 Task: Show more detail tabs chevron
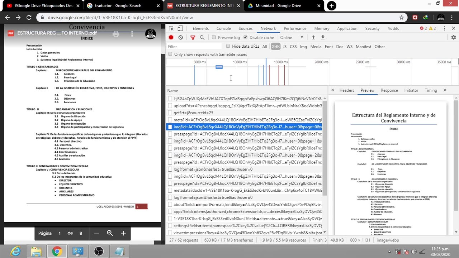(445, 90)
